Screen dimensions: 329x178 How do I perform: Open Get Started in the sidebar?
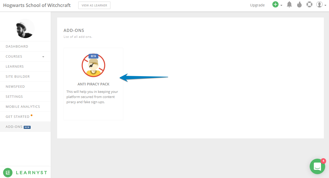click(25, 117)
